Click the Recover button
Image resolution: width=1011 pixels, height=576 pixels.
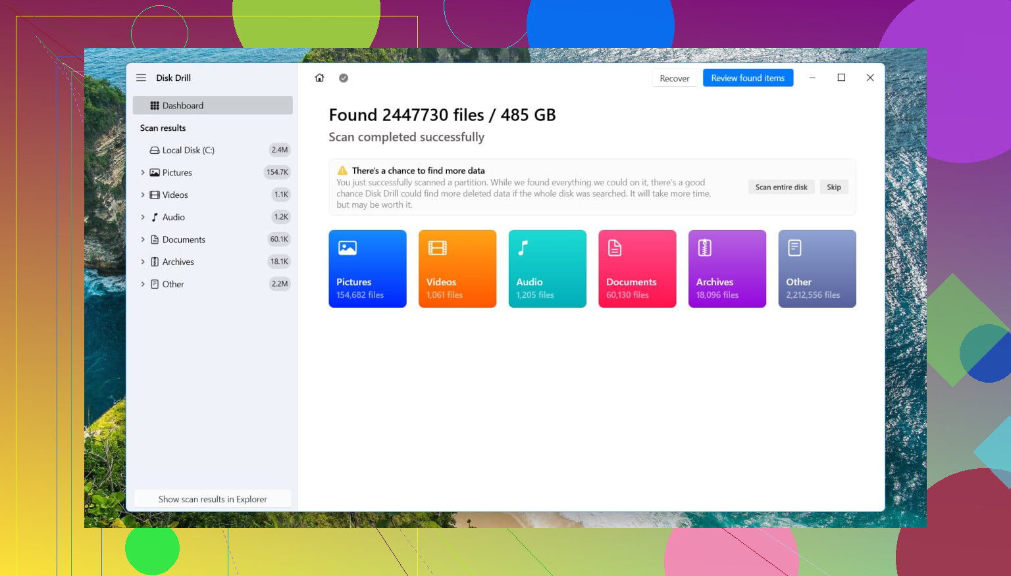(675, 78)
